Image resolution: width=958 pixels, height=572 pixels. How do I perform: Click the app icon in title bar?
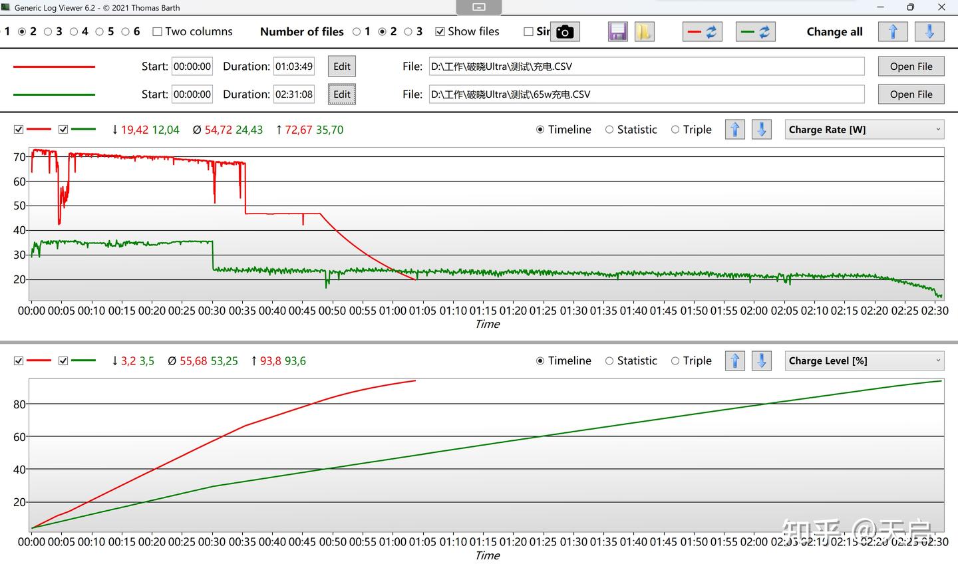[5, 7]
